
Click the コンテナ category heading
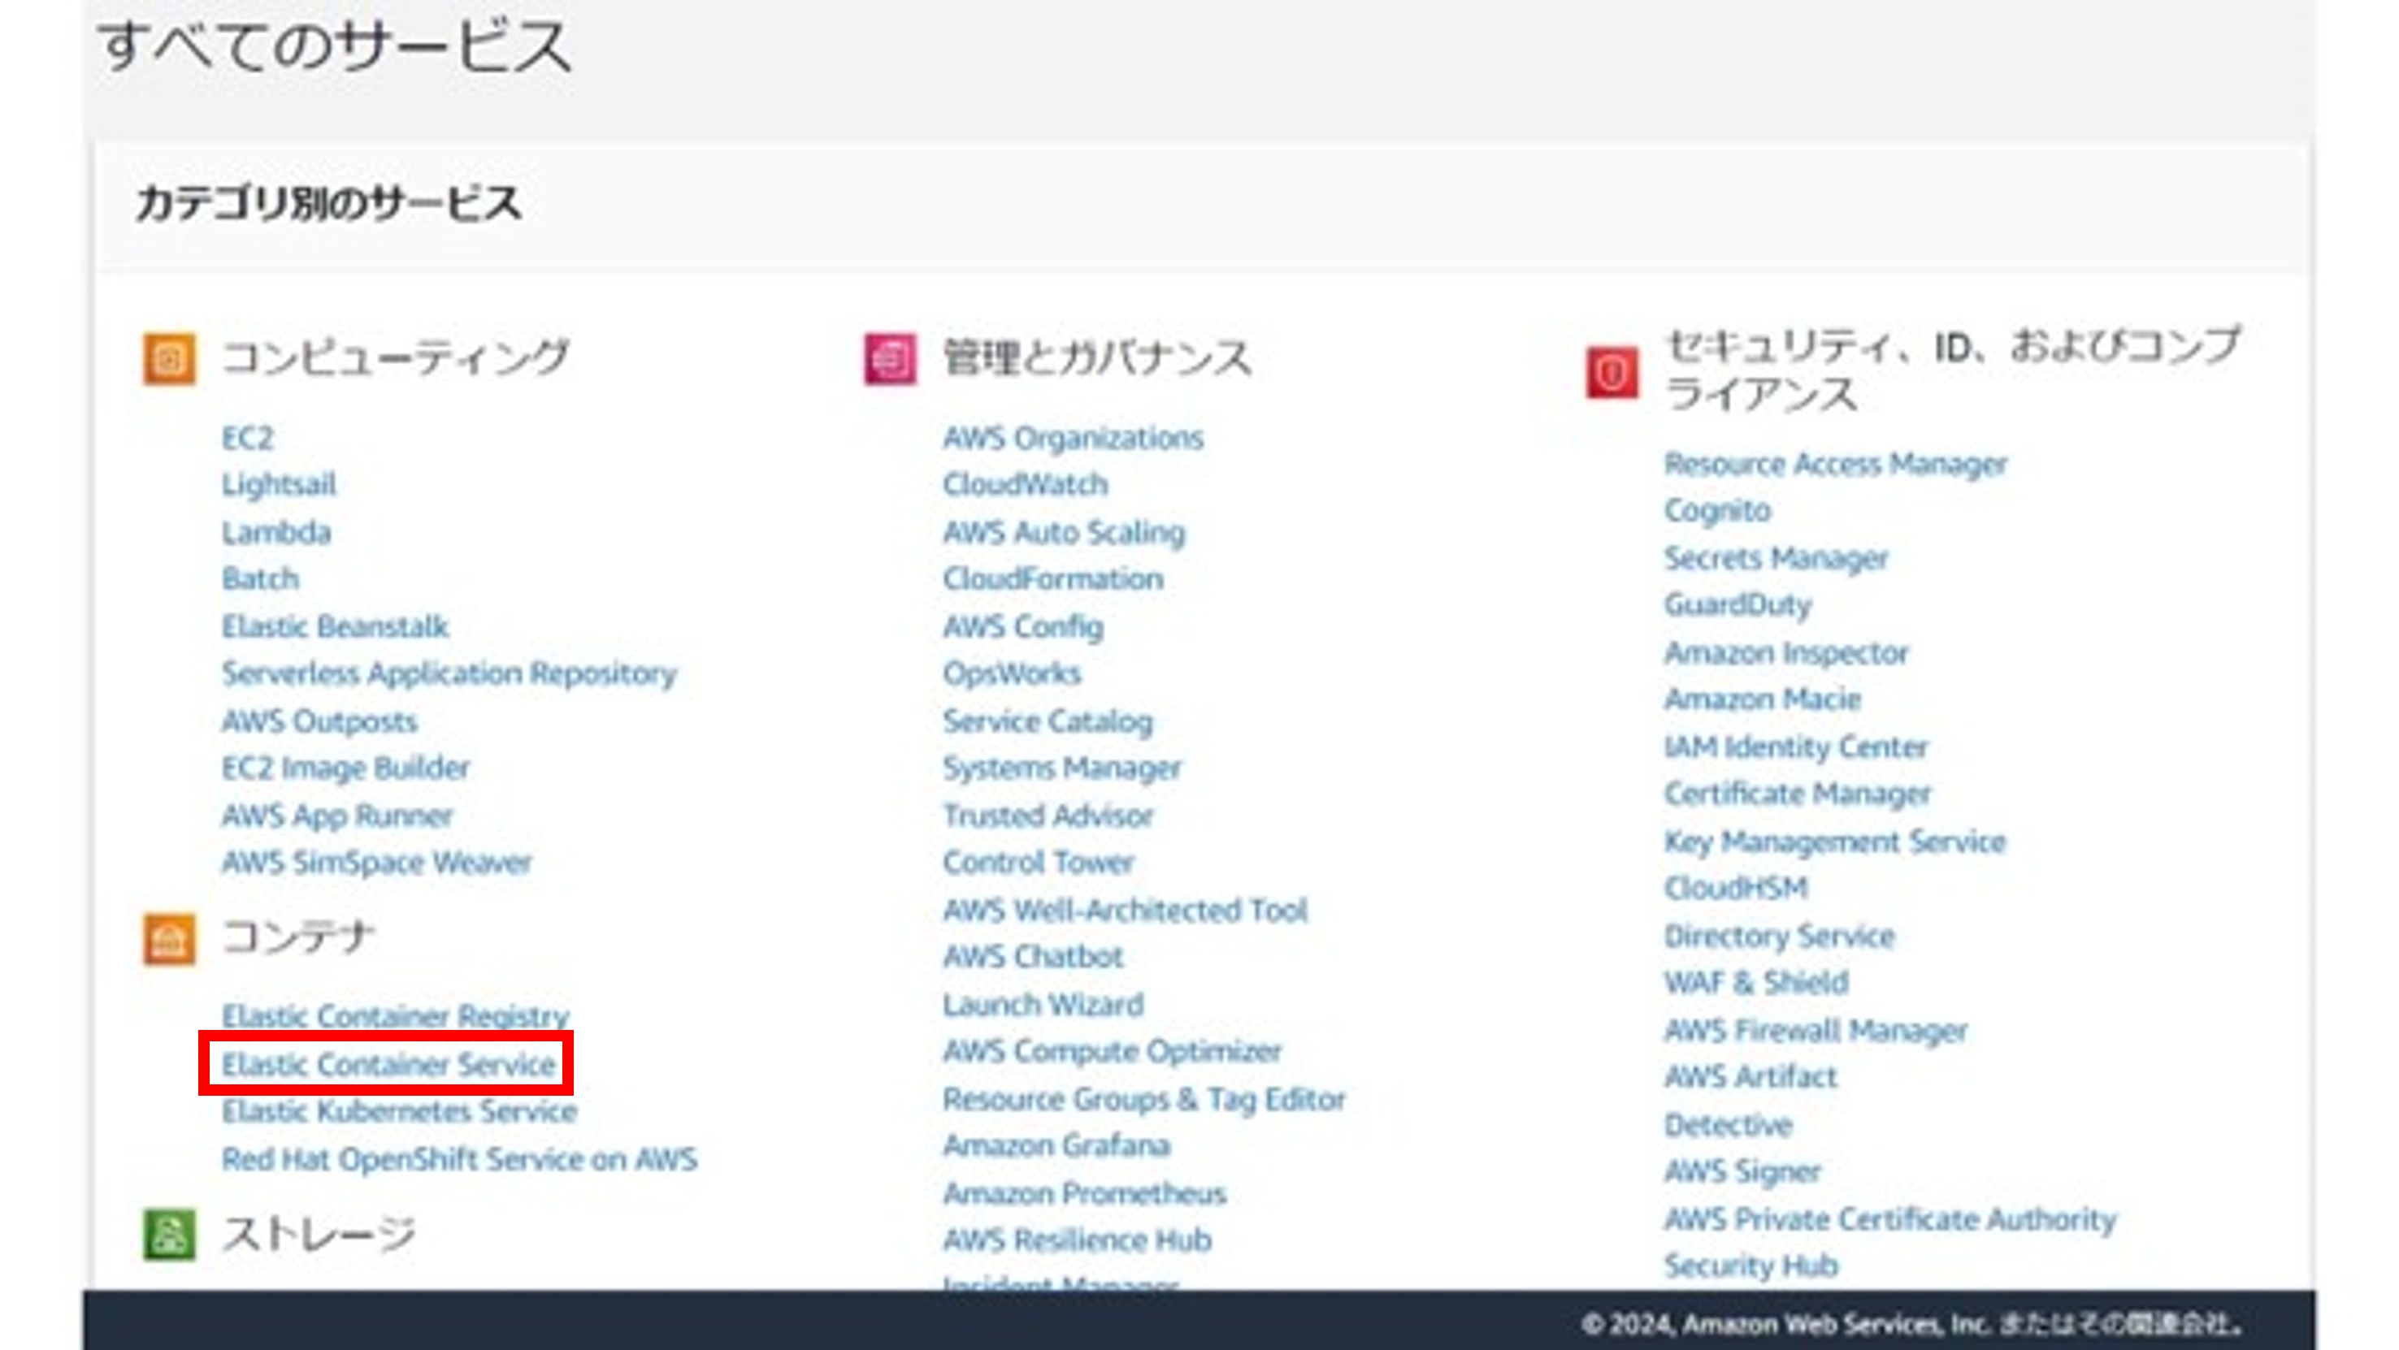click(x=298, y=937)
